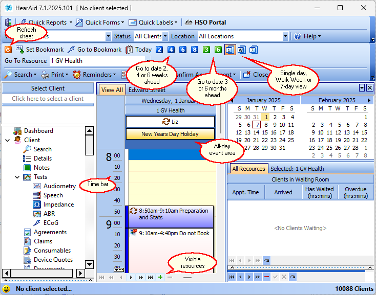Go to date 6 weeks ahead
Screen dimensions: 376x295
[x=183, y=50]
